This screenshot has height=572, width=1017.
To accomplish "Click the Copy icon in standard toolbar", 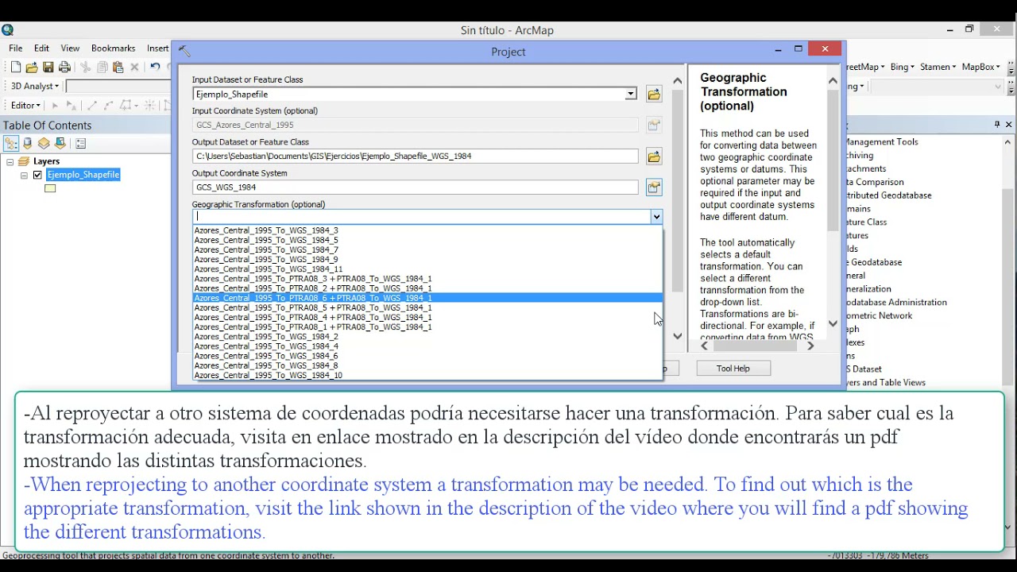I will pyautogui.click(x=102, y=68).
